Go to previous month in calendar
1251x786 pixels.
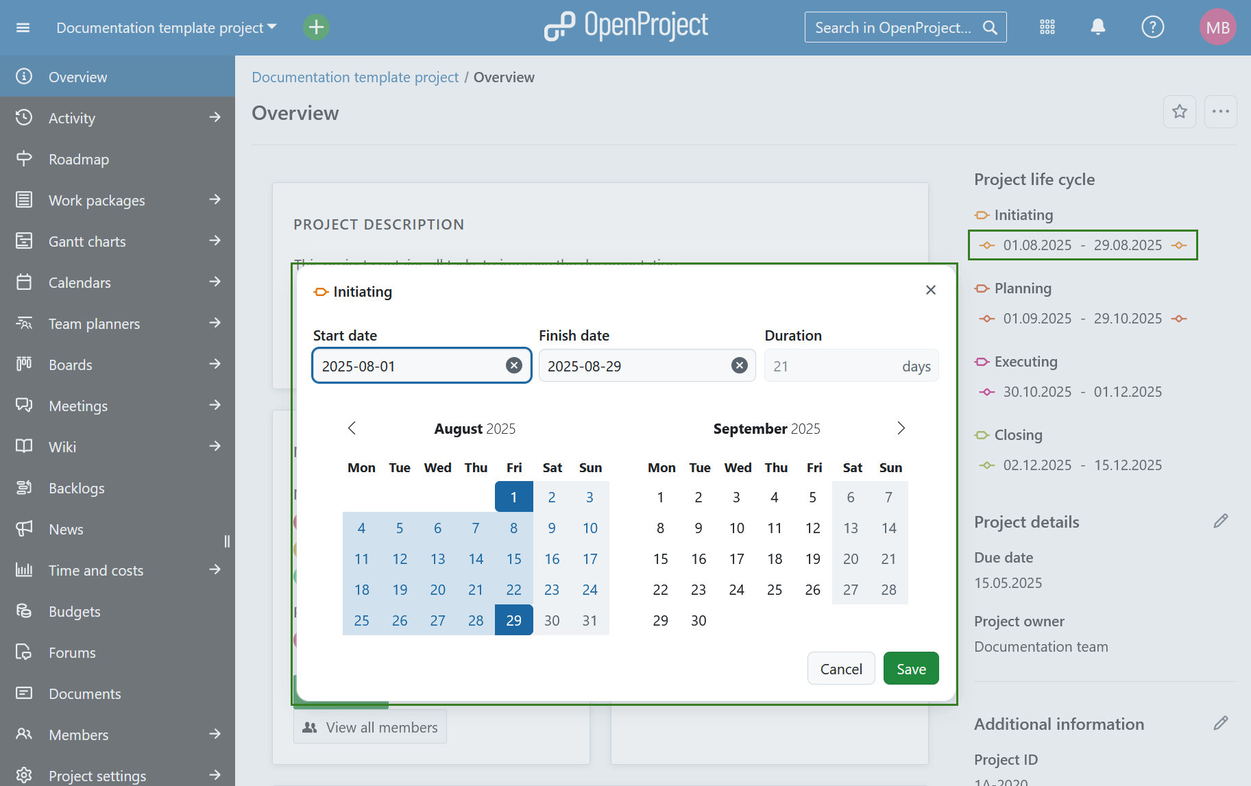coord(352,428)
